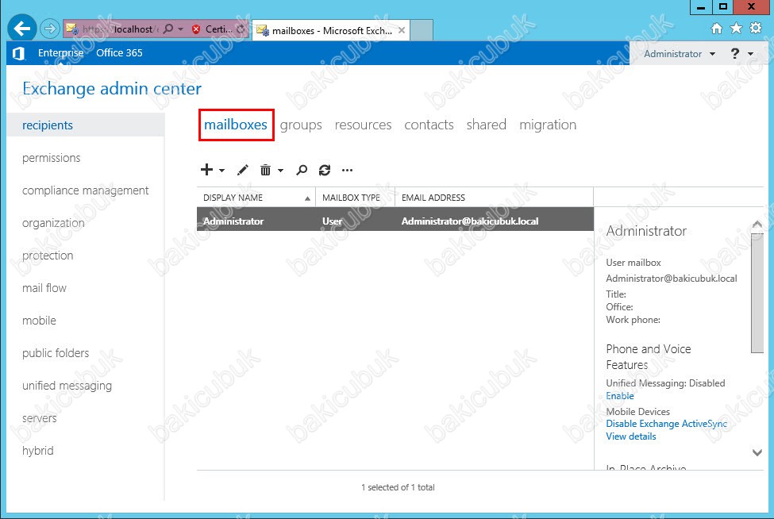Click the certificate error icon
Viewport: 774px width, 519px height.
[196, 29]
